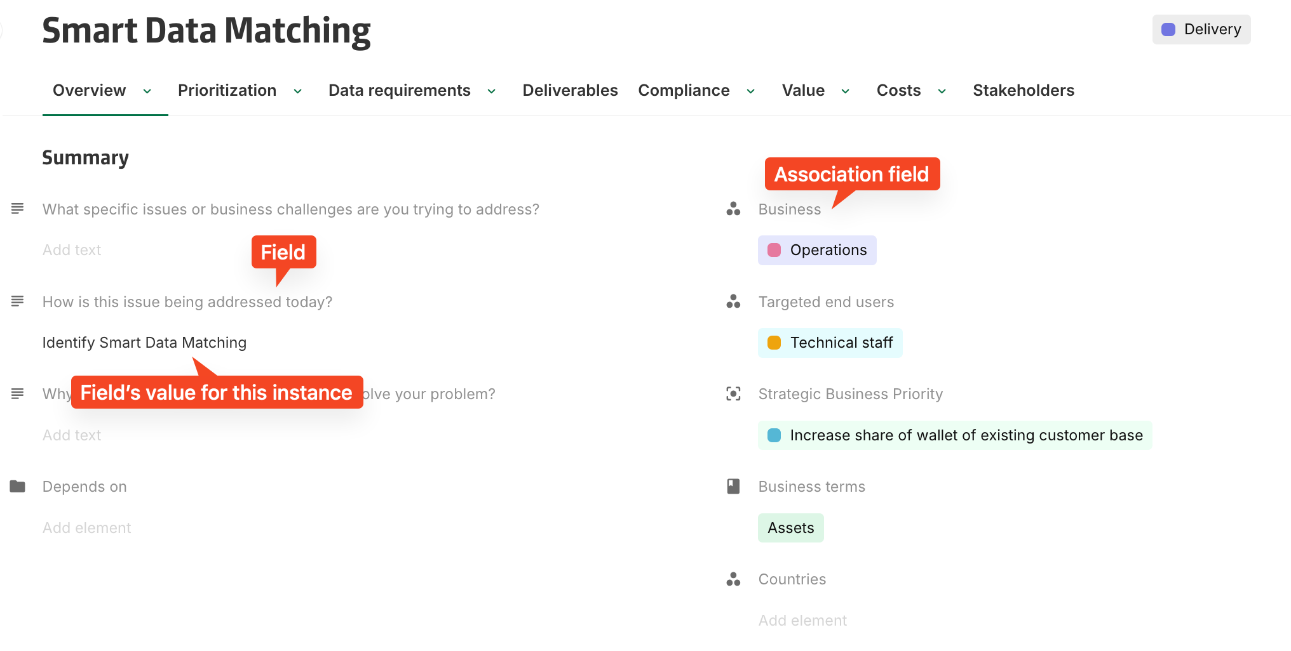1291x651 pixels.
Task: Open the Stakeholders tab
Action: coord(1023,91)
